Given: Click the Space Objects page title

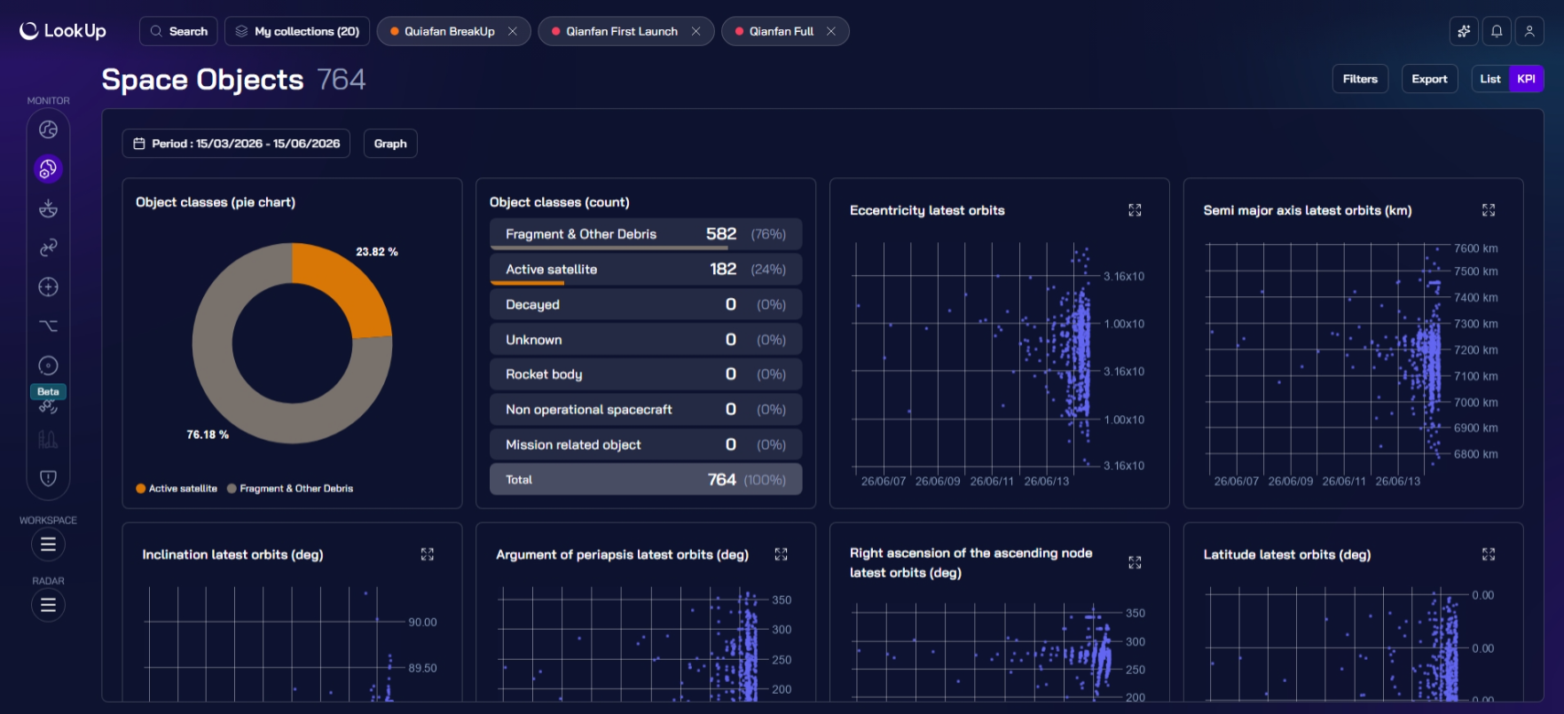Looking at the screenshot, I should (x=202, y=80).
